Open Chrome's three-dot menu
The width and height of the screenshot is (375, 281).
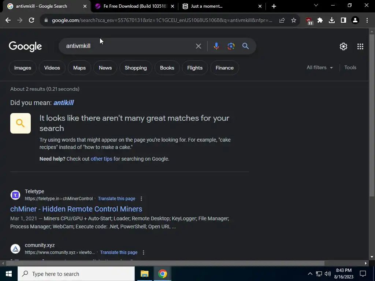pos(367,20)
